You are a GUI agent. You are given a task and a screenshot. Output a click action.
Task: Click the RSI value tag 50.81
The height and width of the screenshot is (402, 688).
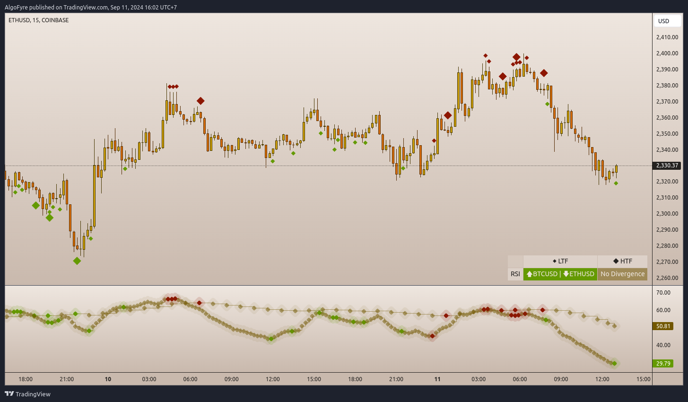[663, 326]
